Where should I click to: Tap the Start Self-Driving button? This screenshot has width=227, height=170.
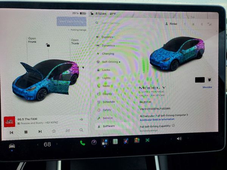(x=72, y=22)
